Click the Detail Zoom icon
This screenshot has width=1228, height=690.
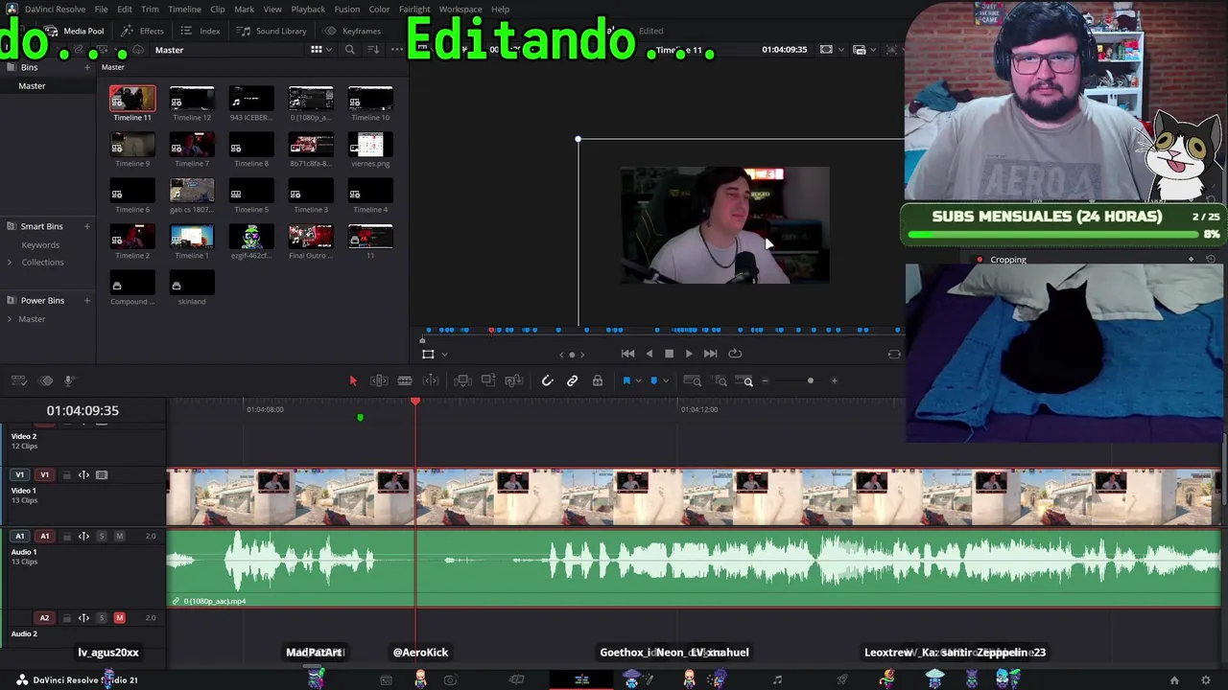pos(720,381)
